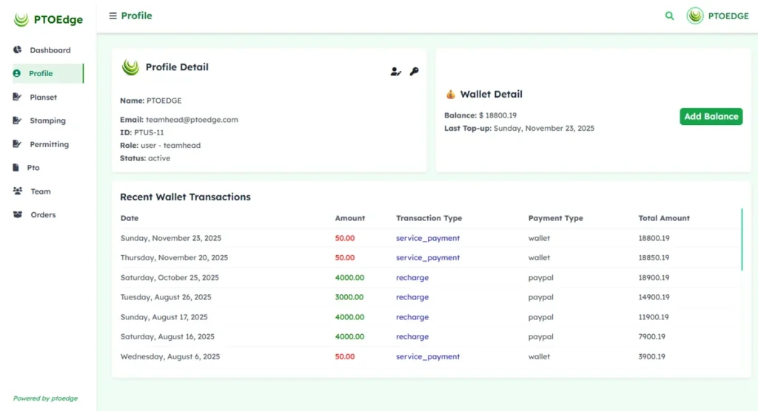Viewport: 758px width, 411px height.
Task: Click the Total Amount column header
Action: click(x=664, y=218)
